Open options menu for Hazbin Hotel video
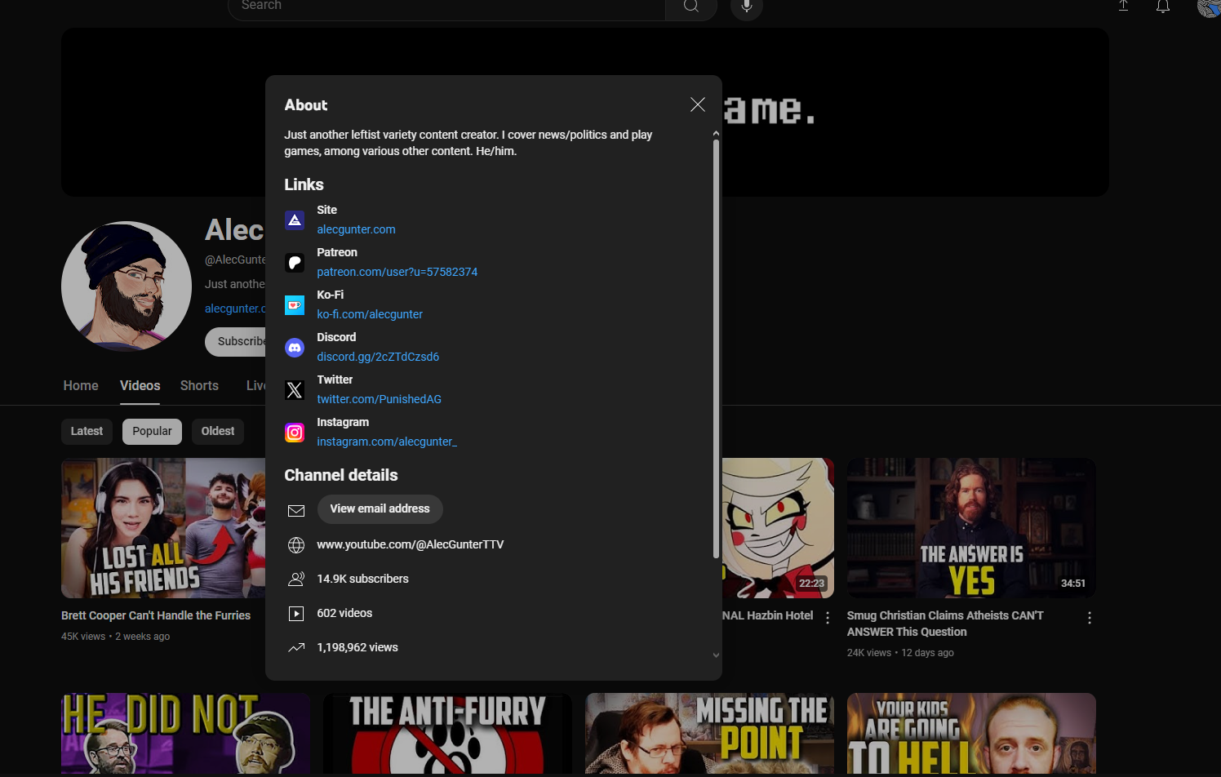The height and width of the screenshot is (777, 1221). click(828, 618)
